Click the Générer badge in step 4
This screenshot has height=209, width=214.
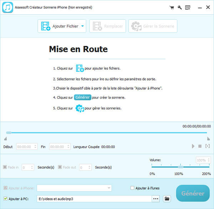pyautogui.click(x=83, y=97)
